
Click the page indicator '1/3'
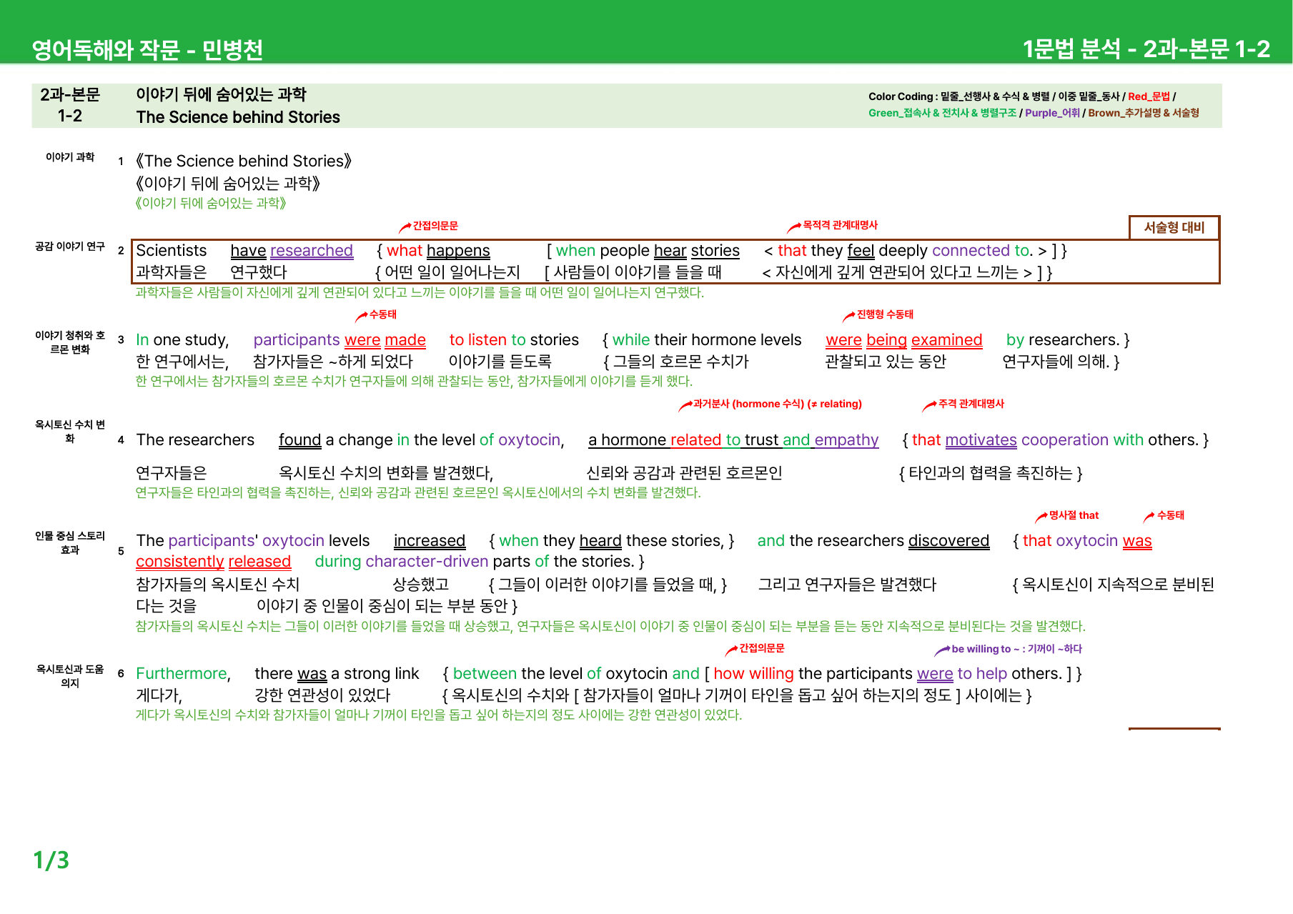pos(51,860)
